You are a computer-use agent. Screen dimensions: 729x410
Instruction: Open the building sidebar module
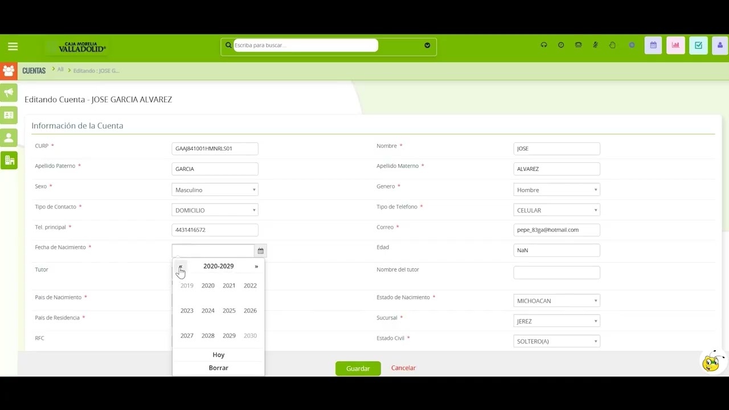coord(9,161)
